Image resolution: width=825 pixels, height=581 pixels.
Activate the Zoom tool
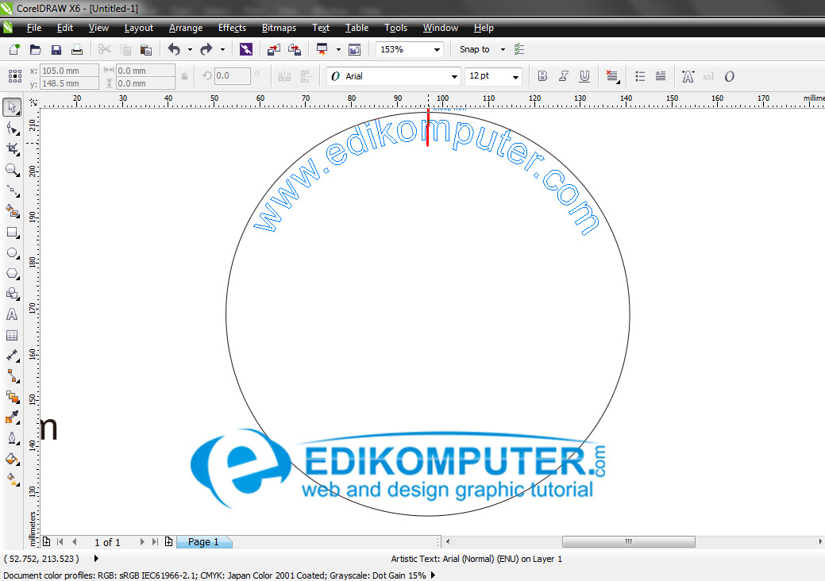11,170
